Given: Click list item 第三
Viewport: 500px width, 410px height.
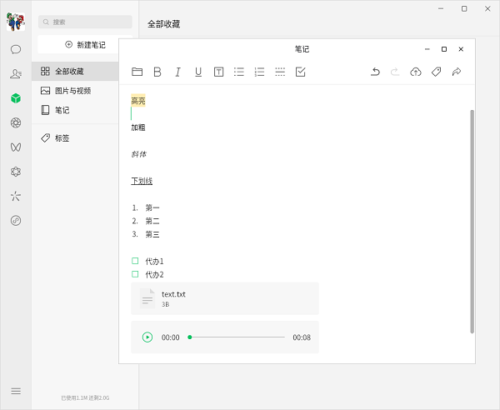Looking at the screenshot, I should point(152,234).
